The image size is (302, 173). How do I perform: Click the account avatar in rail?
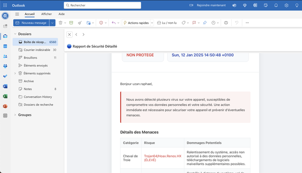tap(5, 16)
